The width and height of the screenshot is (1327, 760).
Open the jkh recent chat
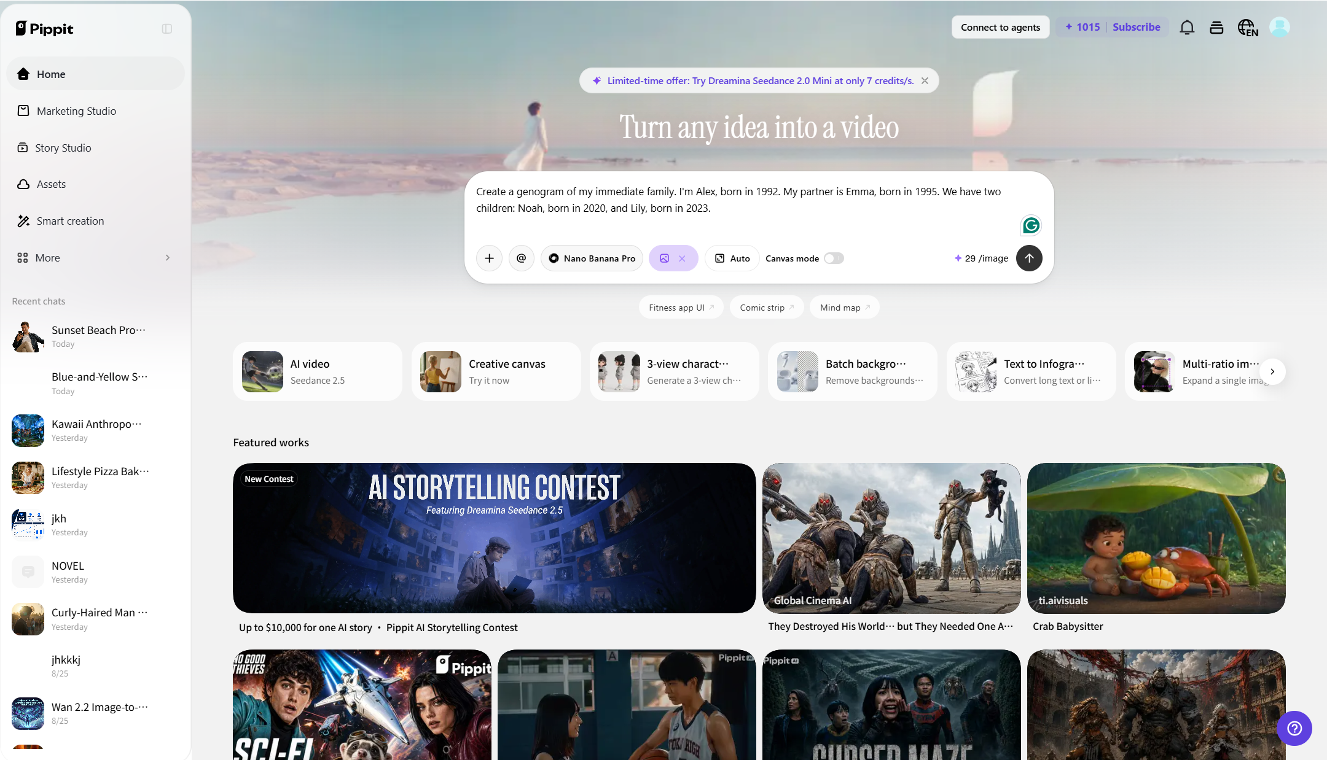[95, 525]
